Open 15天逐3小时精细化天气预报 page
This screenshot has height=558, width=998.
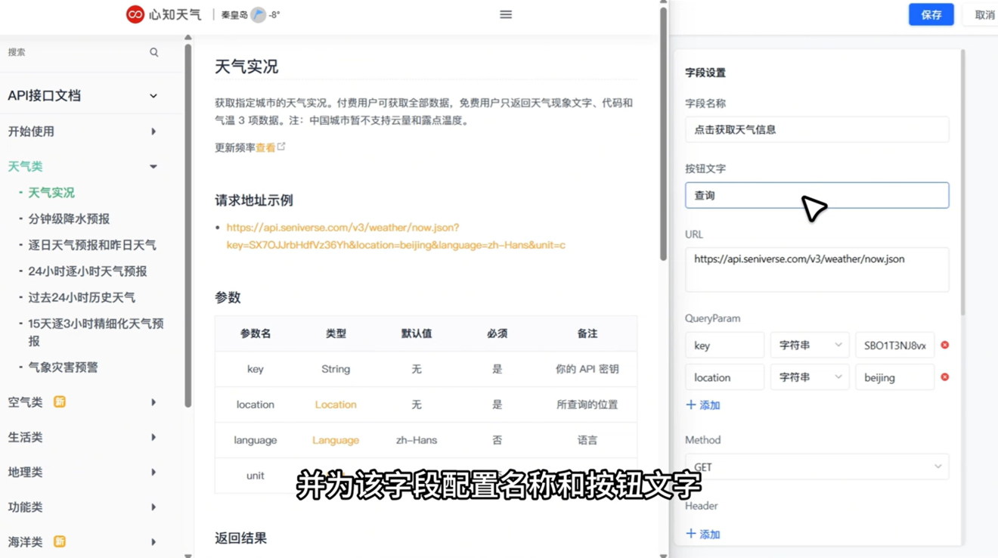coord(96,332)
